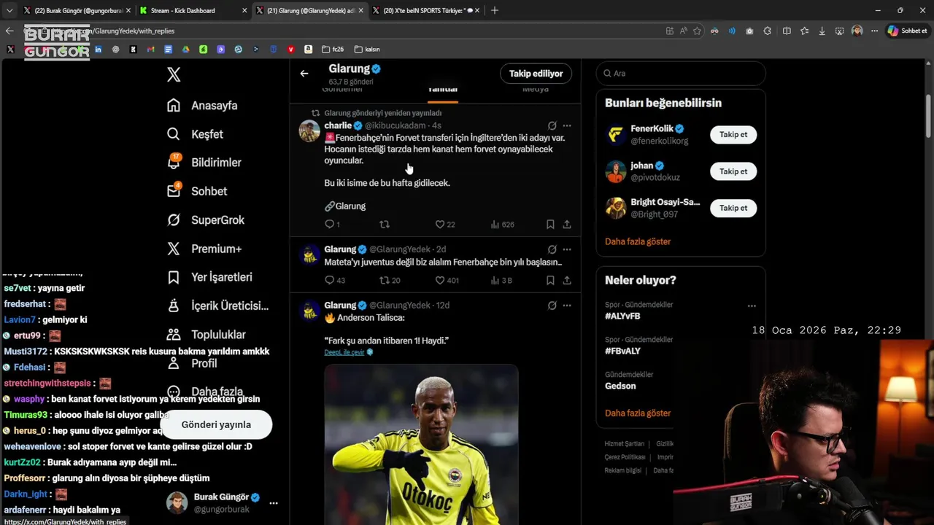Bookmark the Mateta post
This screenshot has width=934, height=525.
coord(550,280)
